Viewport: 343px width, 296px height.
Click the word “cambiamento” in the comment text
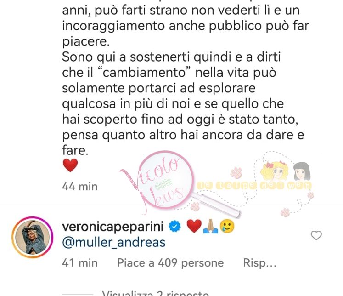pos(144,73)
